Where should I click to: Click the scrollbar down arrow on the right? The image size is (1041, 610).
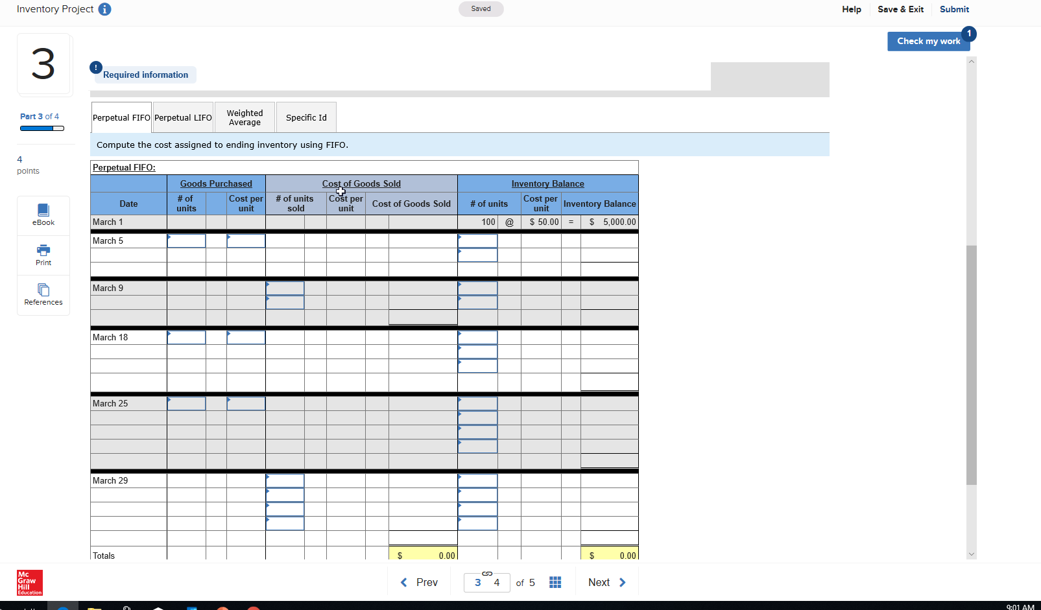(x=971, y=554)
